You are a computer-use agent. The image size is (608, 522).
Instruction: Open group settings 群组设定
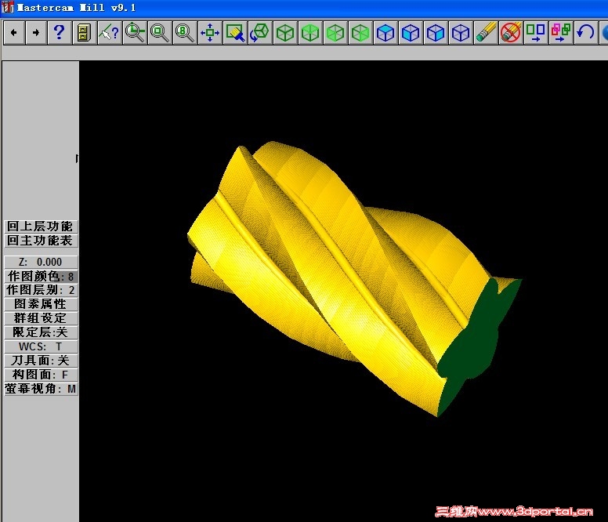tap(41, 318)
